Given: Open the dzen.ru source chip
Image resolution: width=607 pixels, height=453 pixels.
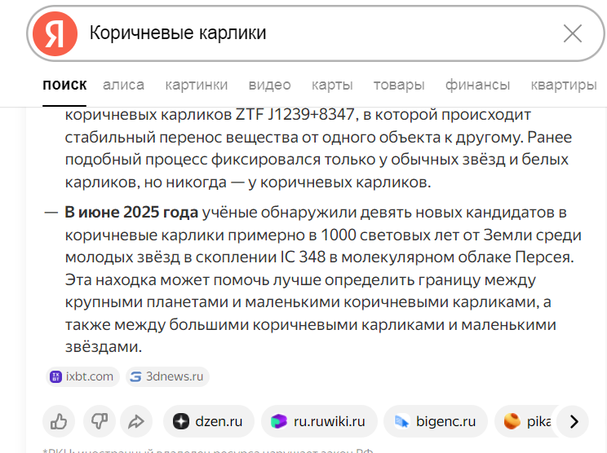Looking at the screenshot, I should pos(209,421).
